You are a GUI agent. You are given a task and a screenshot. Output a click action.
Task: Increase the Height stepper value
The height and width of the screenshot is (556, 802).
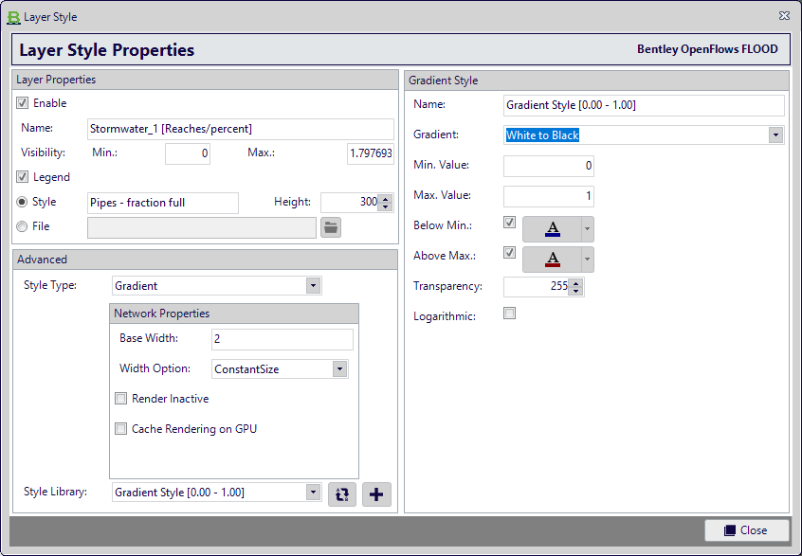(x=386, y=199)
